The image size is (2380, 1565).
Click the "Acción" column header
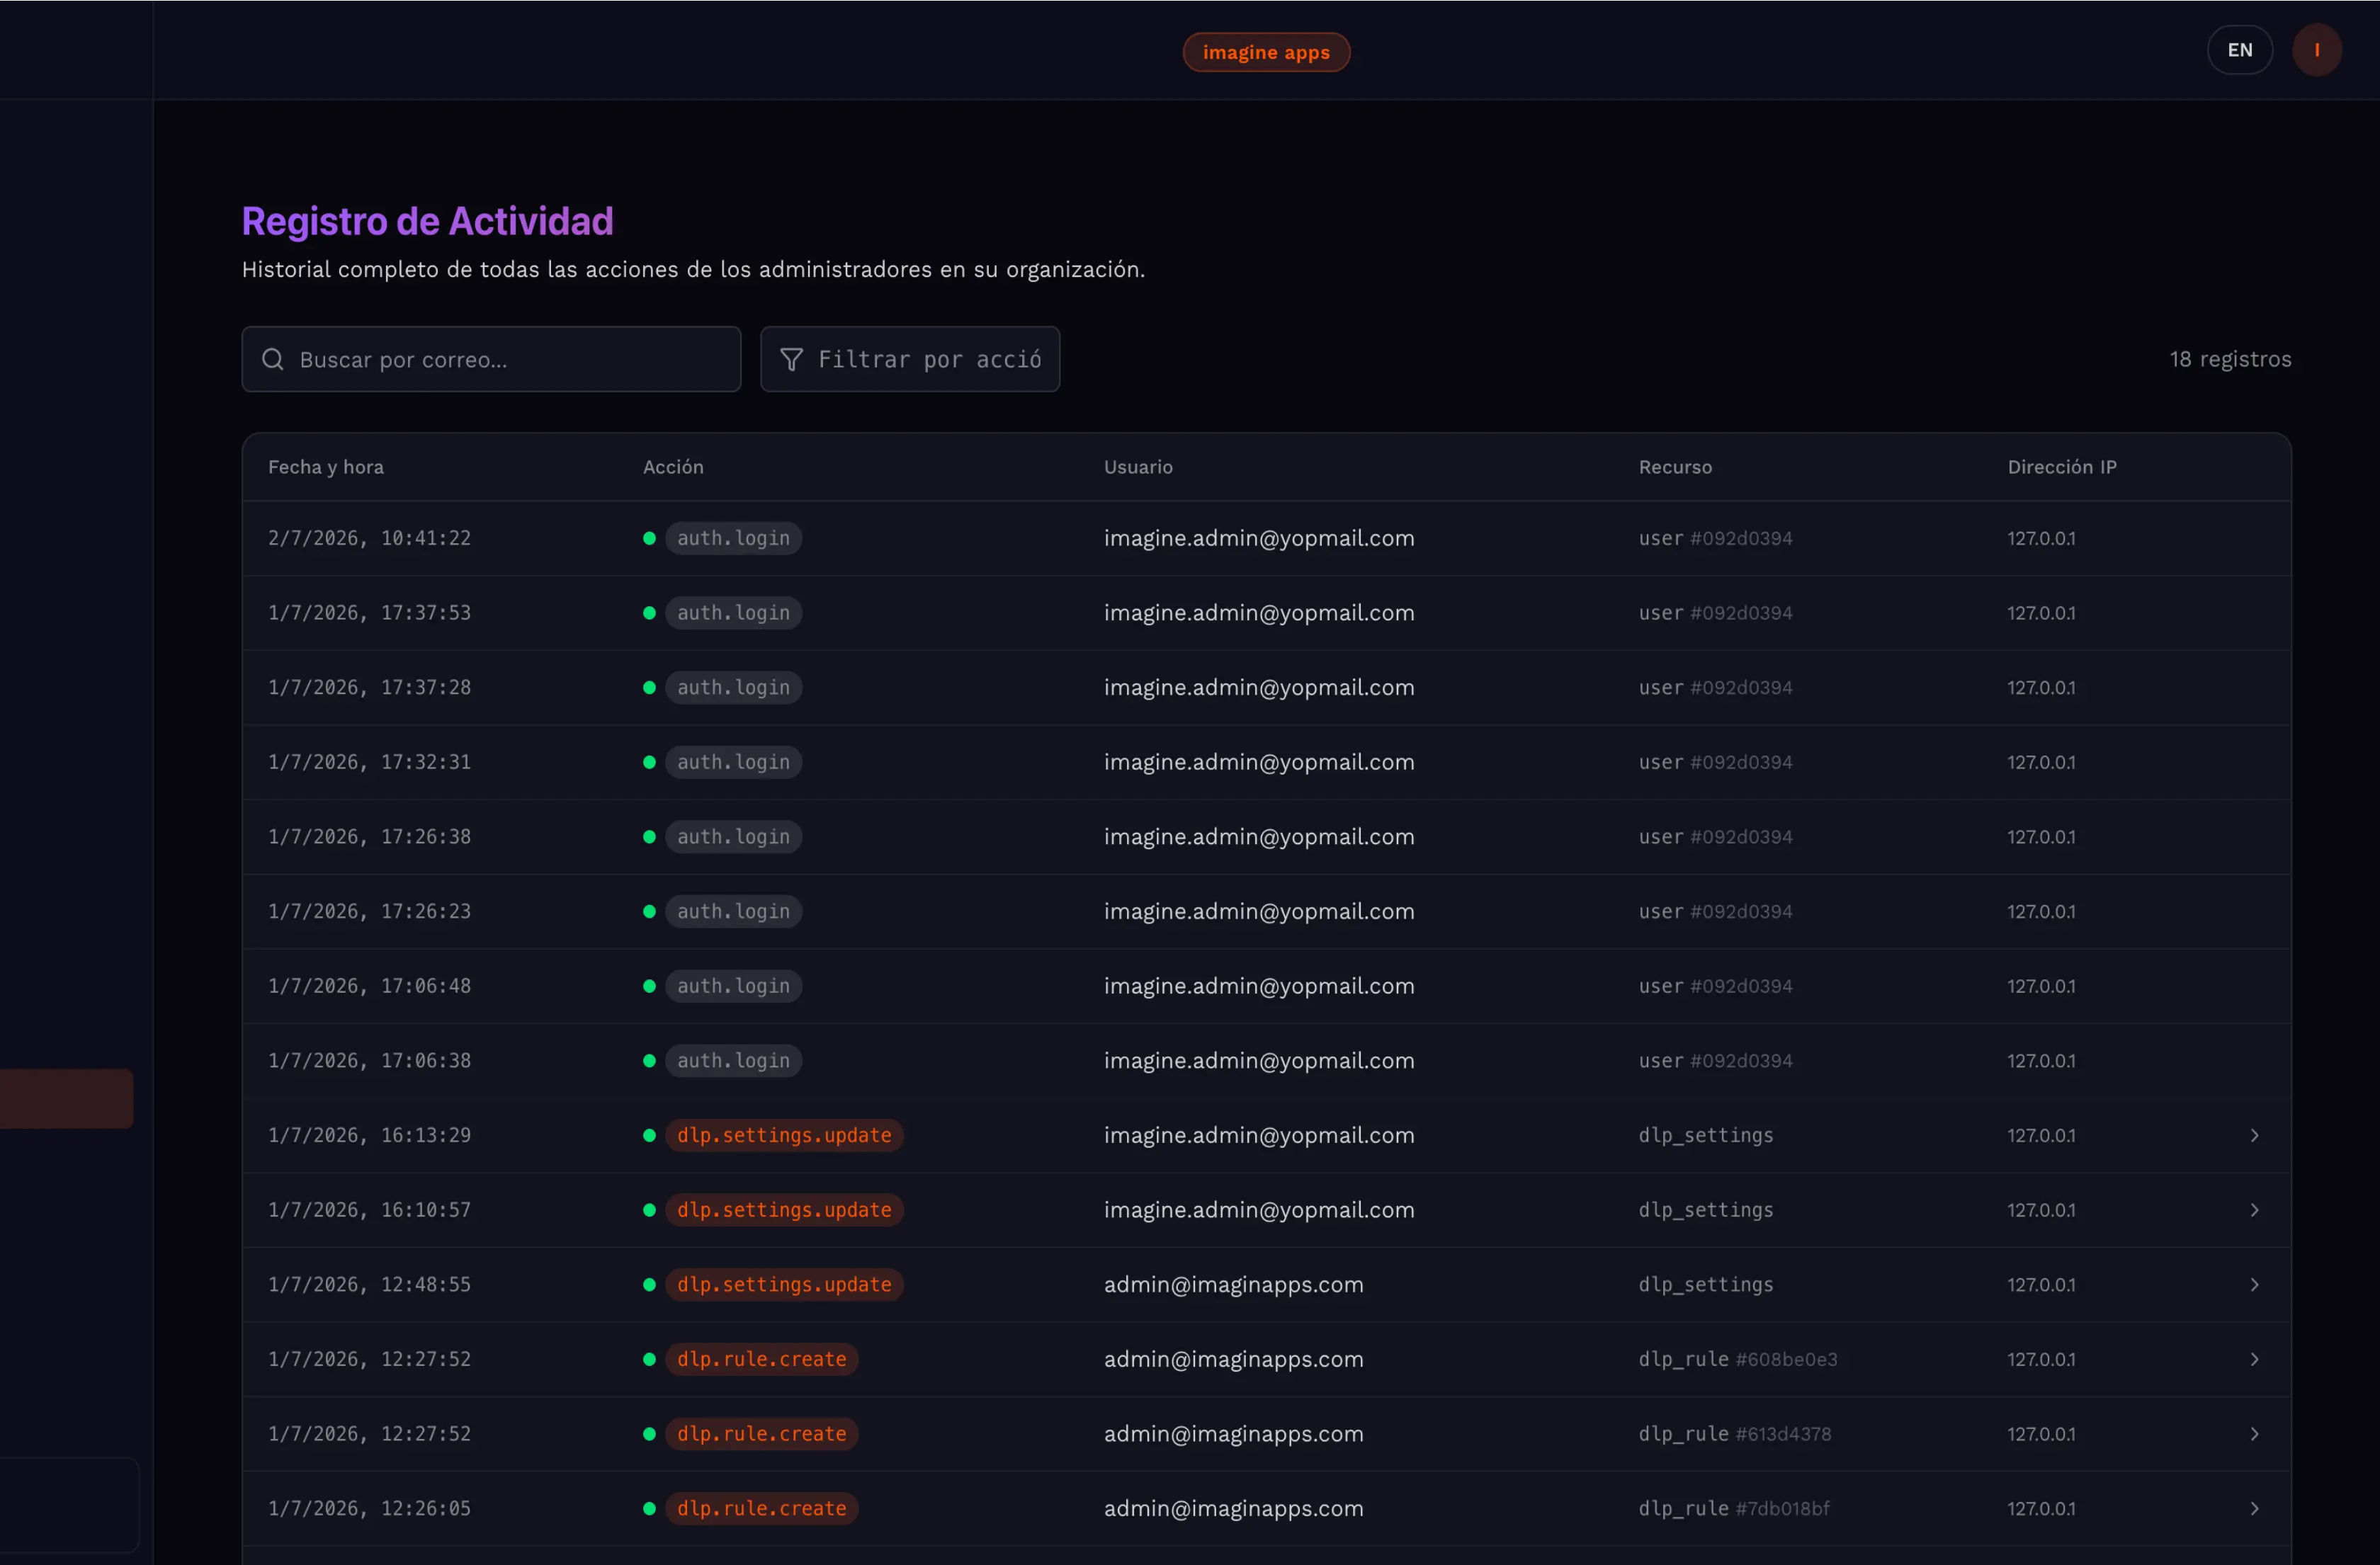tap(673, 467)
